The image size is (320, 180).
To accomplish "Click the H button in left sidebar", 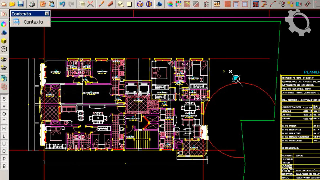I will tap(4, 129).
